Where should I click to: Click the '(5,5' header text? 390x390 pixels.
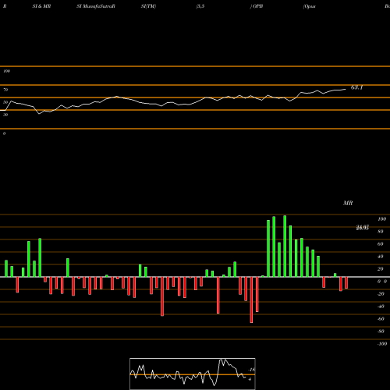pos(200,6)
